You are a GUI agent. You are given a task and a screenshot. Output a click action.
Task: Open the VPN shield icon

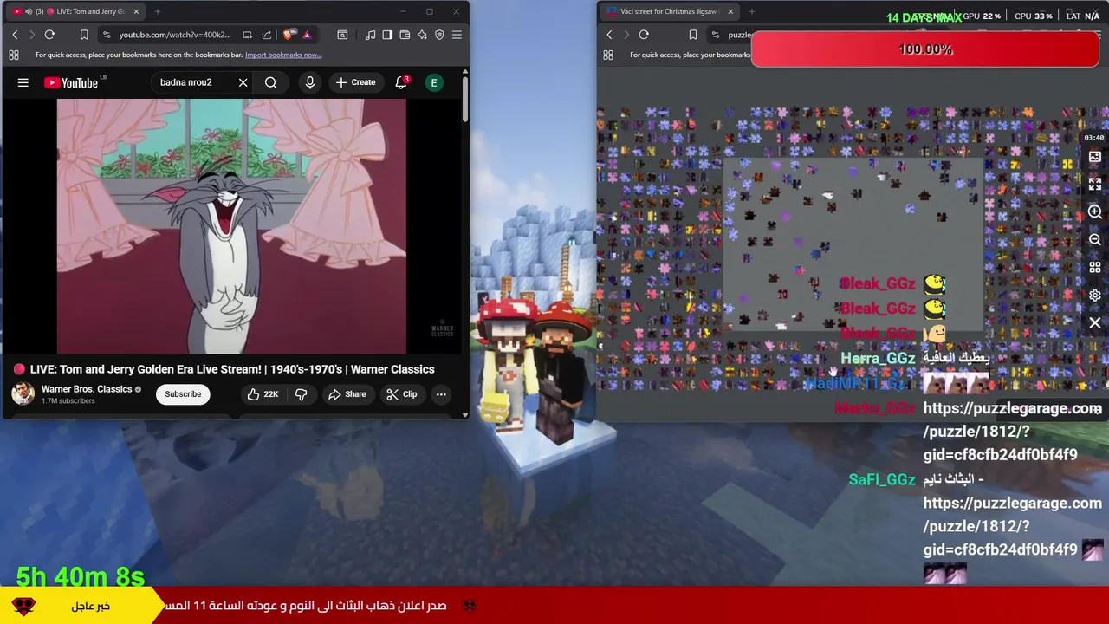click(439, 35)
